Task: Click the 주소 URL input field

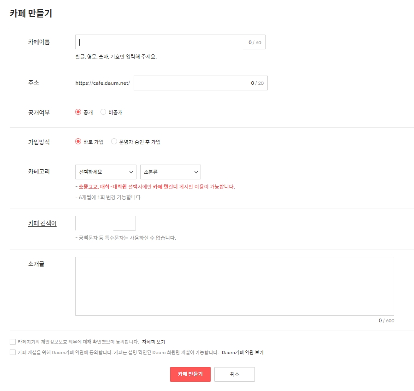Action: click(198, 83)
